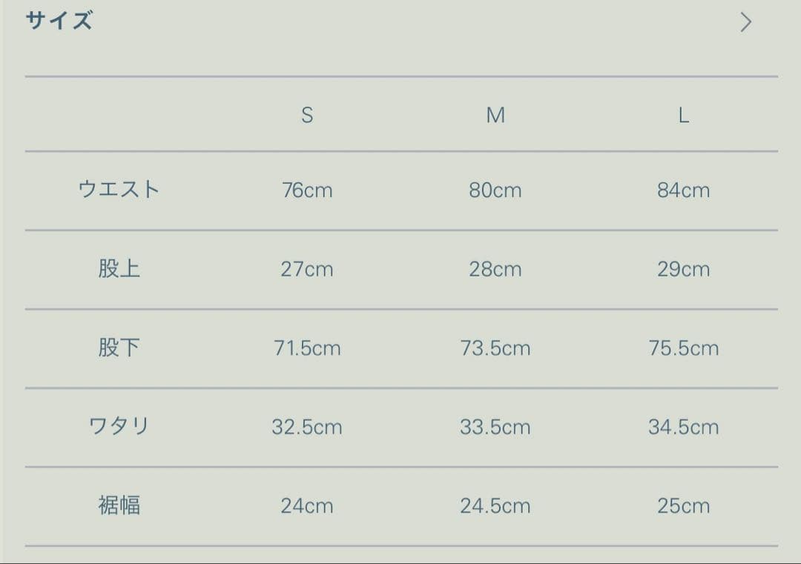Select the S column header
Image resolution: width=801 pixels, height=564 pixels.
[308, 115]
